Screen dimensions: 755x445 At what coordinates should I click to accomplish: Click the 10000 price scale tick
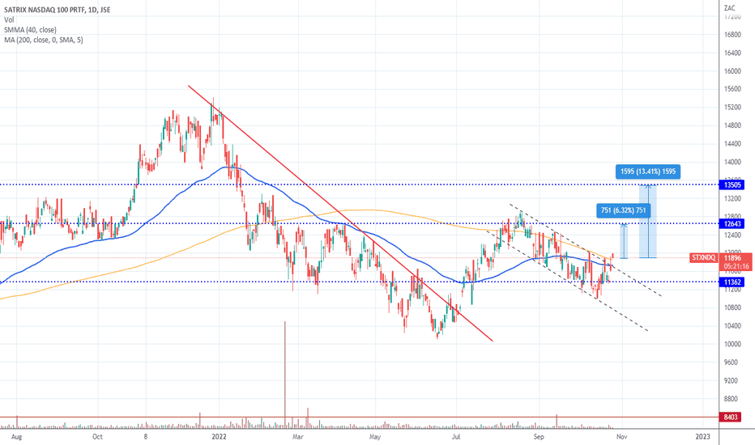pyautogui.click(x=732, y=345)
